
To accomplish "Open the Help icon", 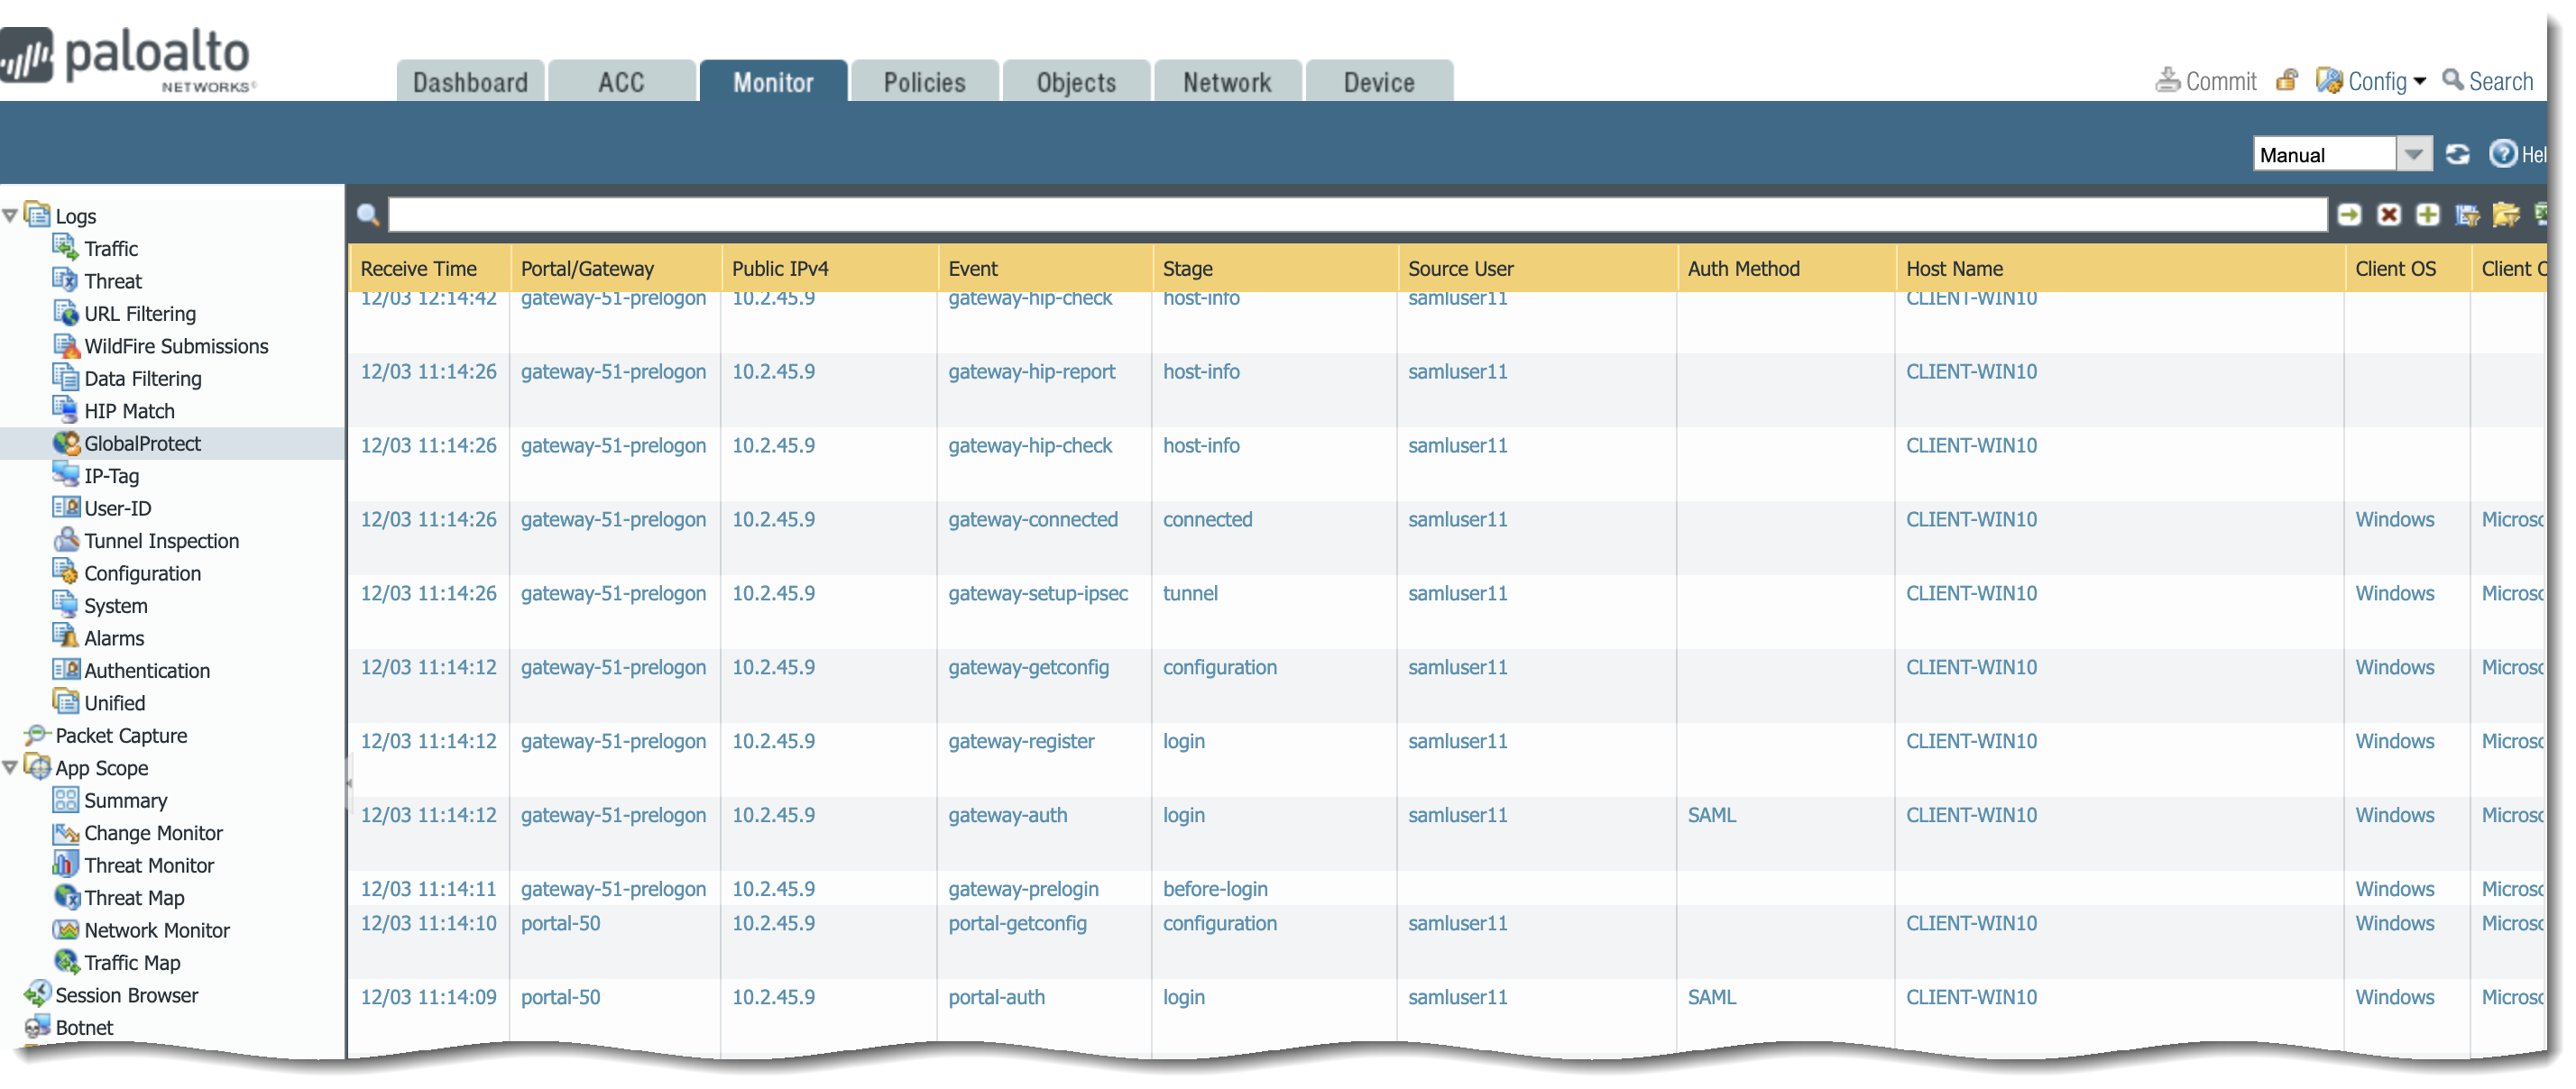I will pyautogui.click(x=2503, y=154).
